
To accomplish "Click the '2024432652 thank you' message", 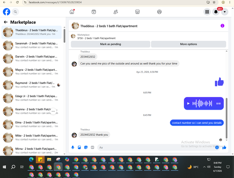I will tap(94, 134).
